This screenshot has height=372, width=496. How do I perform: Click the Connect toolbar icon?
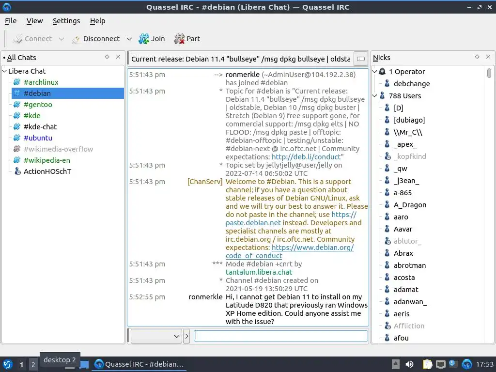(x=18, y=39)
